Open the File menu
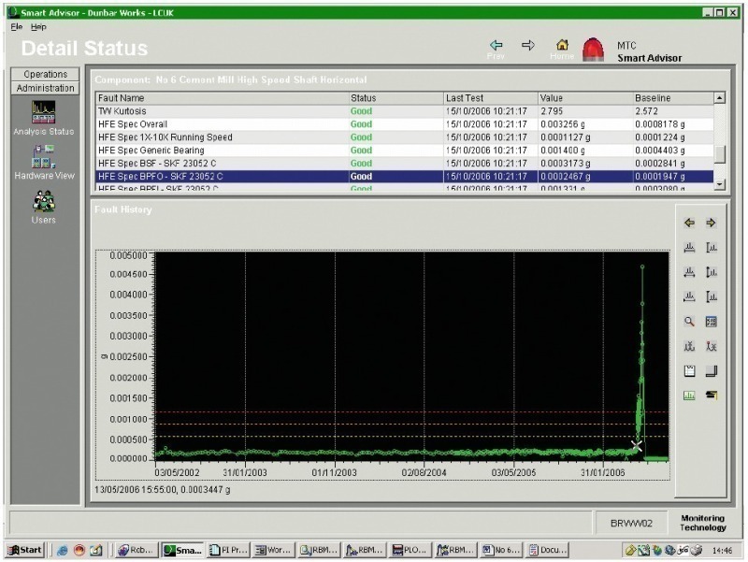The height and width of the screenshot is (562, 748). 16,27
